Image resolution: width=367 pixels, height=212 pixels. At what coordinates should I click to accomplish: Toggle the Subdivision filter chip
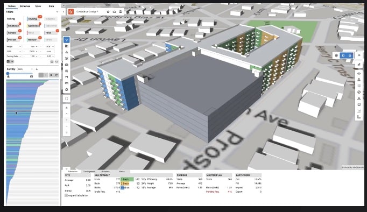[34, 26]
